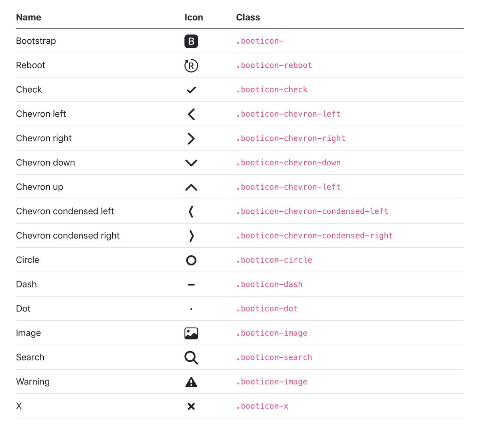The height and width of the screenshot is (433, 481).
Task: Click the .booticon-circle class text
Action: click(274, 260)
